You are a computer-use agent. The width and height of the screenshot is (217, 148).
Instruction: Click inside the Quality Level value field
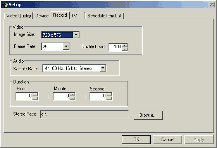[x=115, y=47]
